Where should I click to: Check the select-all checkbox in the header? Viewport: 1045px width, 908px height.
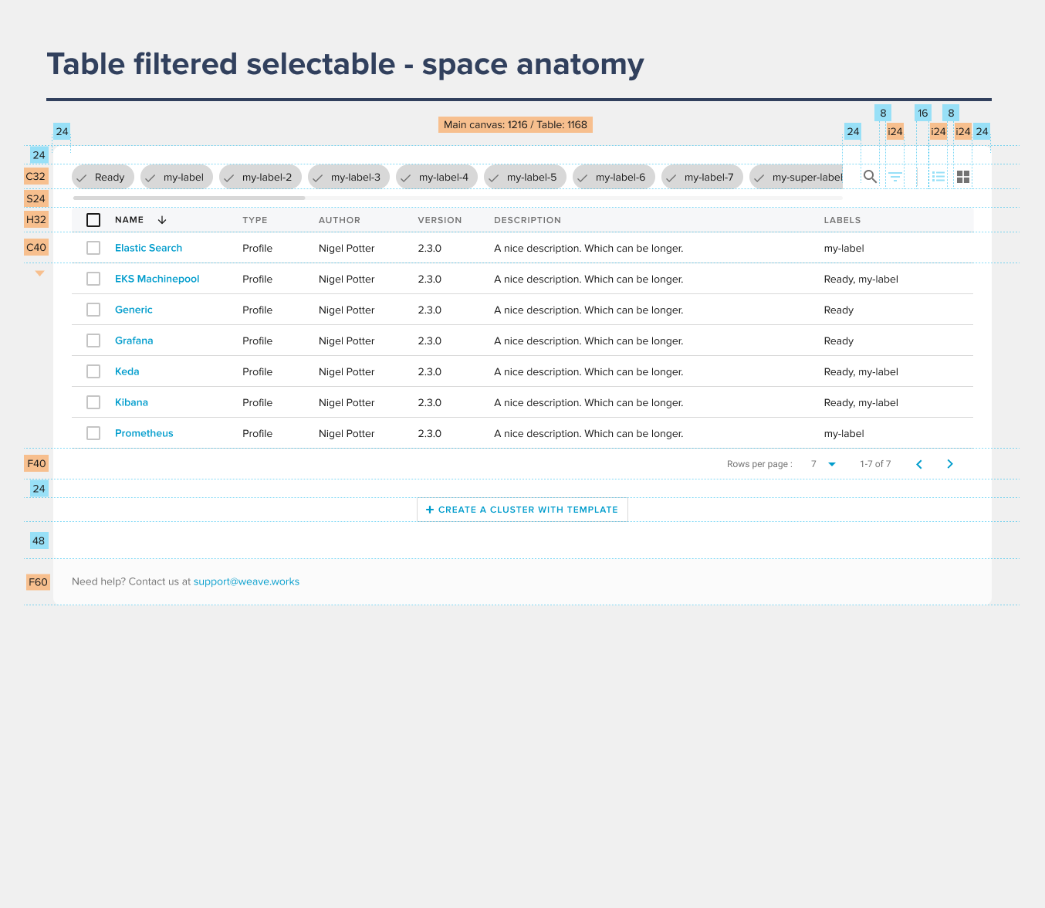[x=93, y=219]
